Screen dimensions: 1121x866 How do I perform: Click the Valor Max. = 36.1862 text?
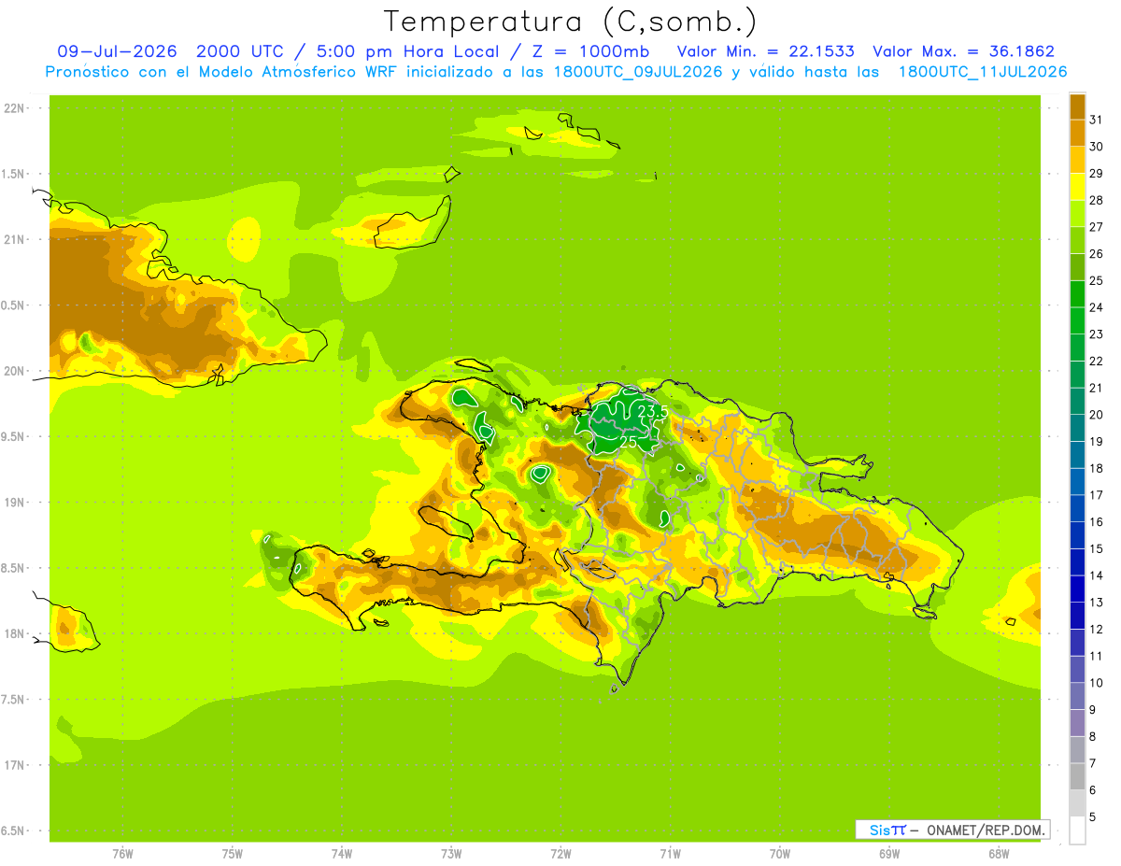click(x=964, y=51)
